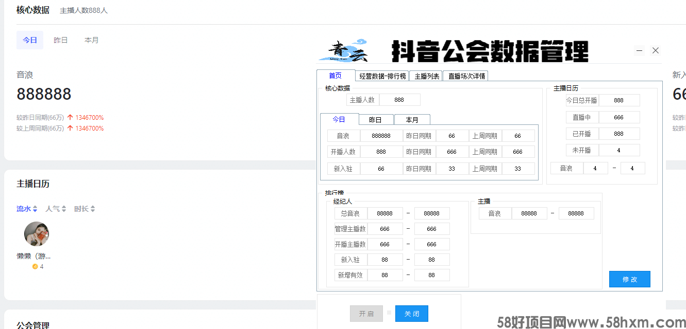Select 昨日 on the background page

pos(61,40)
